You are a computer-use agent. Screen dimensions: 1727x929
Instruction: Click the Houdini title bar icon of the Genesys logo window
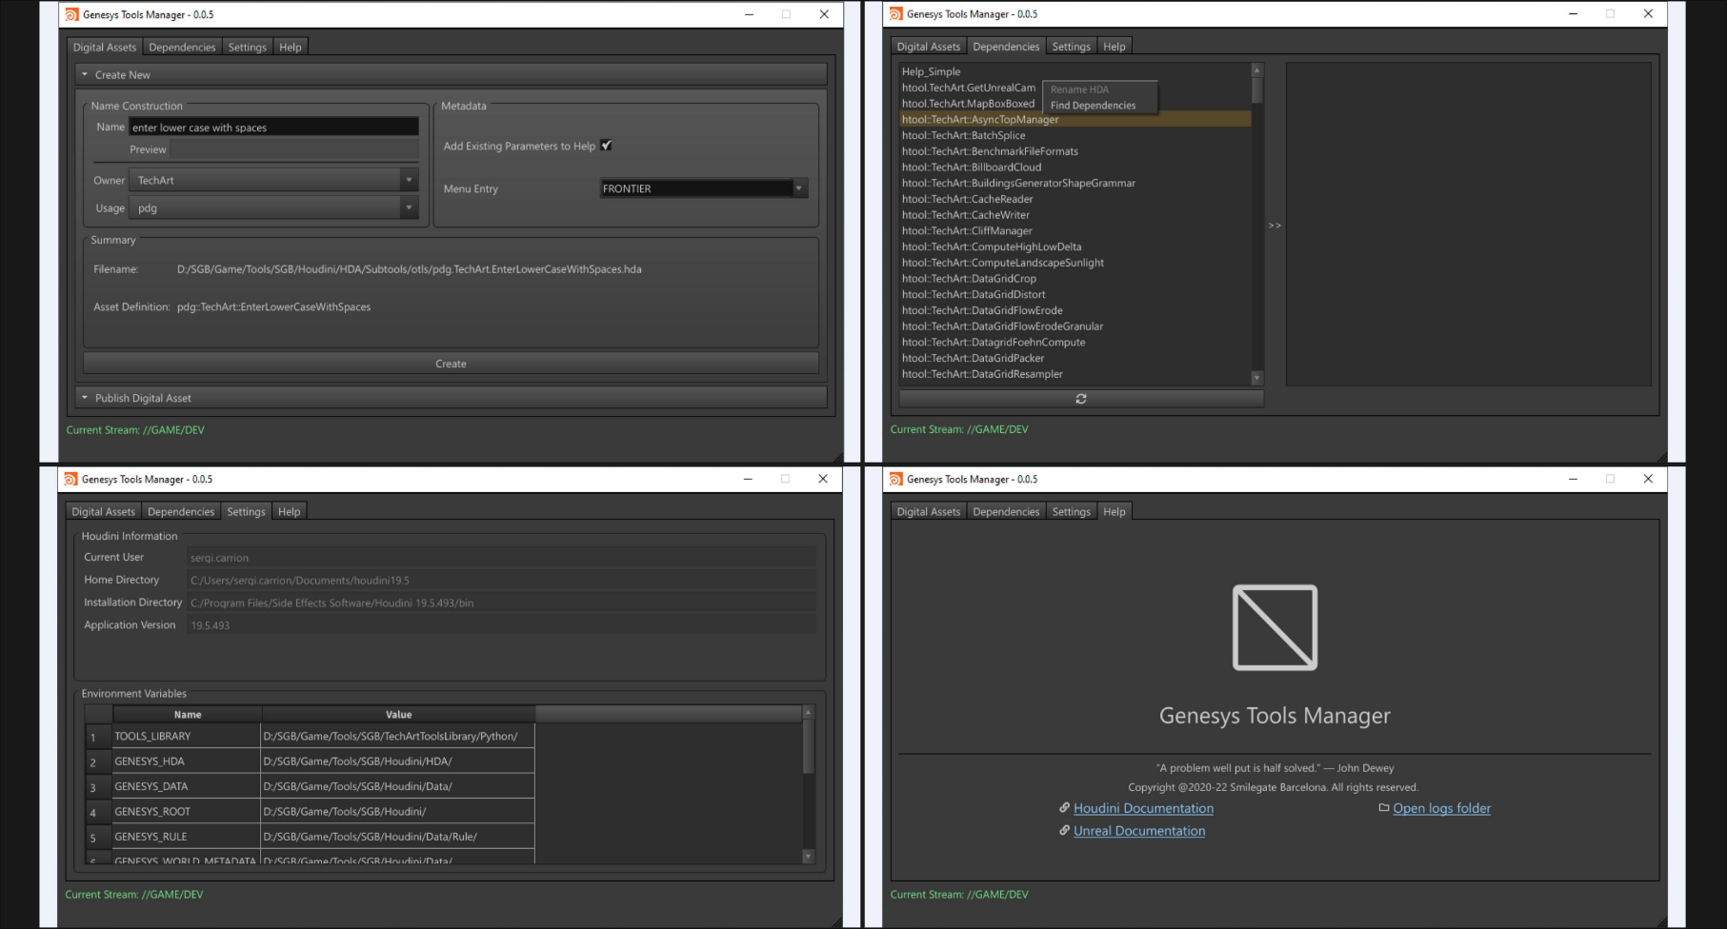click(x=895, y=479)
